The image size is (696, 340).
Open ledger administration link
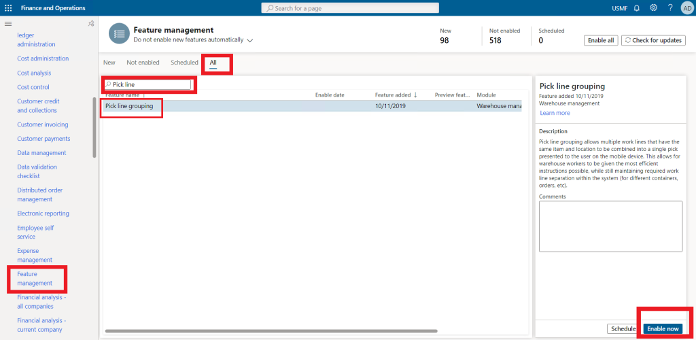click(x=37, y=39)
